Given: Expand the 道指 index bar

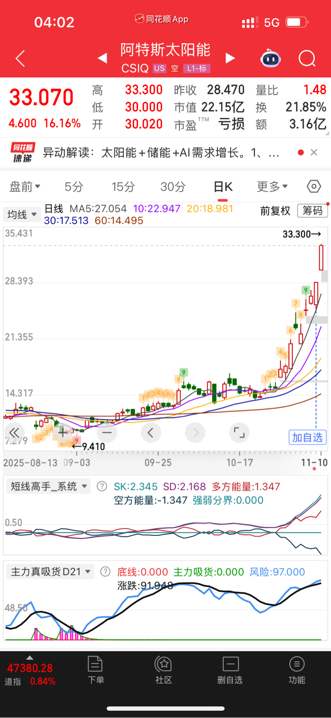Looking at the screenshot, I should tap(29, 658).
